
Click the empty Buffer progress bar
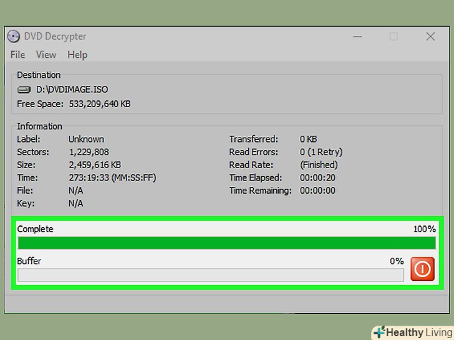point(211,275)
